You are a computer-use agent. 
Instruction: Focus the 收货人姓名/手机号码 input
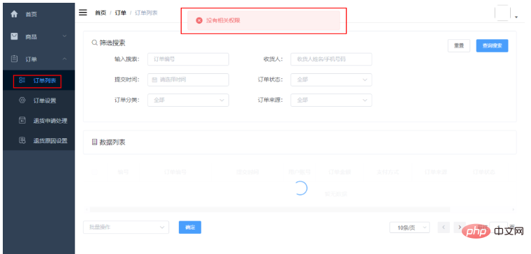pos(331,59)
